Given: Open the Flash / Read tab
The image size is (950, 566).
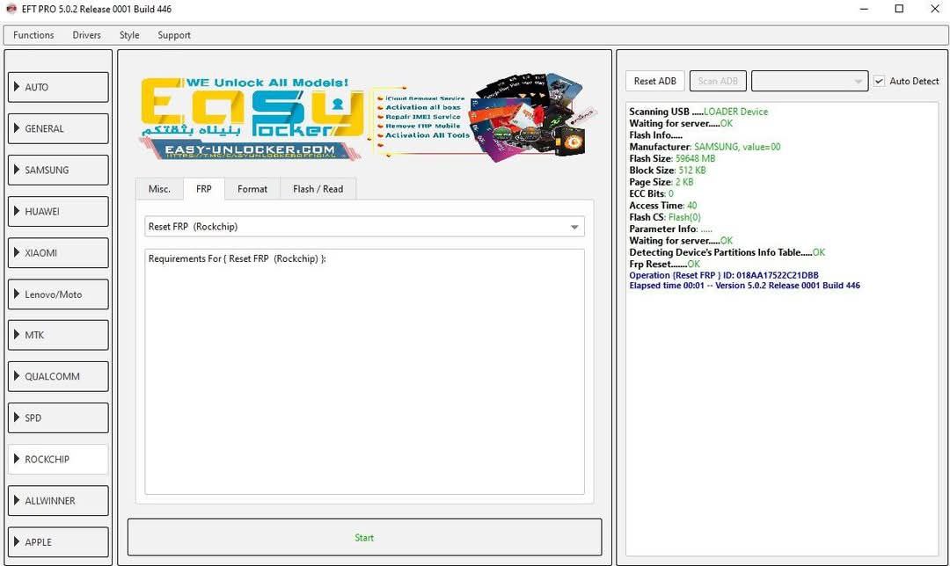Looking at the screenshot, I should coord(318,189).
